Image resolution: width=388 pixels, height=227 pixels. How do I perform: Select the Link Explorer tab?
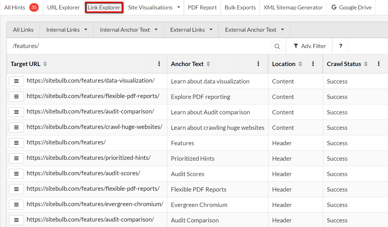pyautogui.click(x=104, y=7)
